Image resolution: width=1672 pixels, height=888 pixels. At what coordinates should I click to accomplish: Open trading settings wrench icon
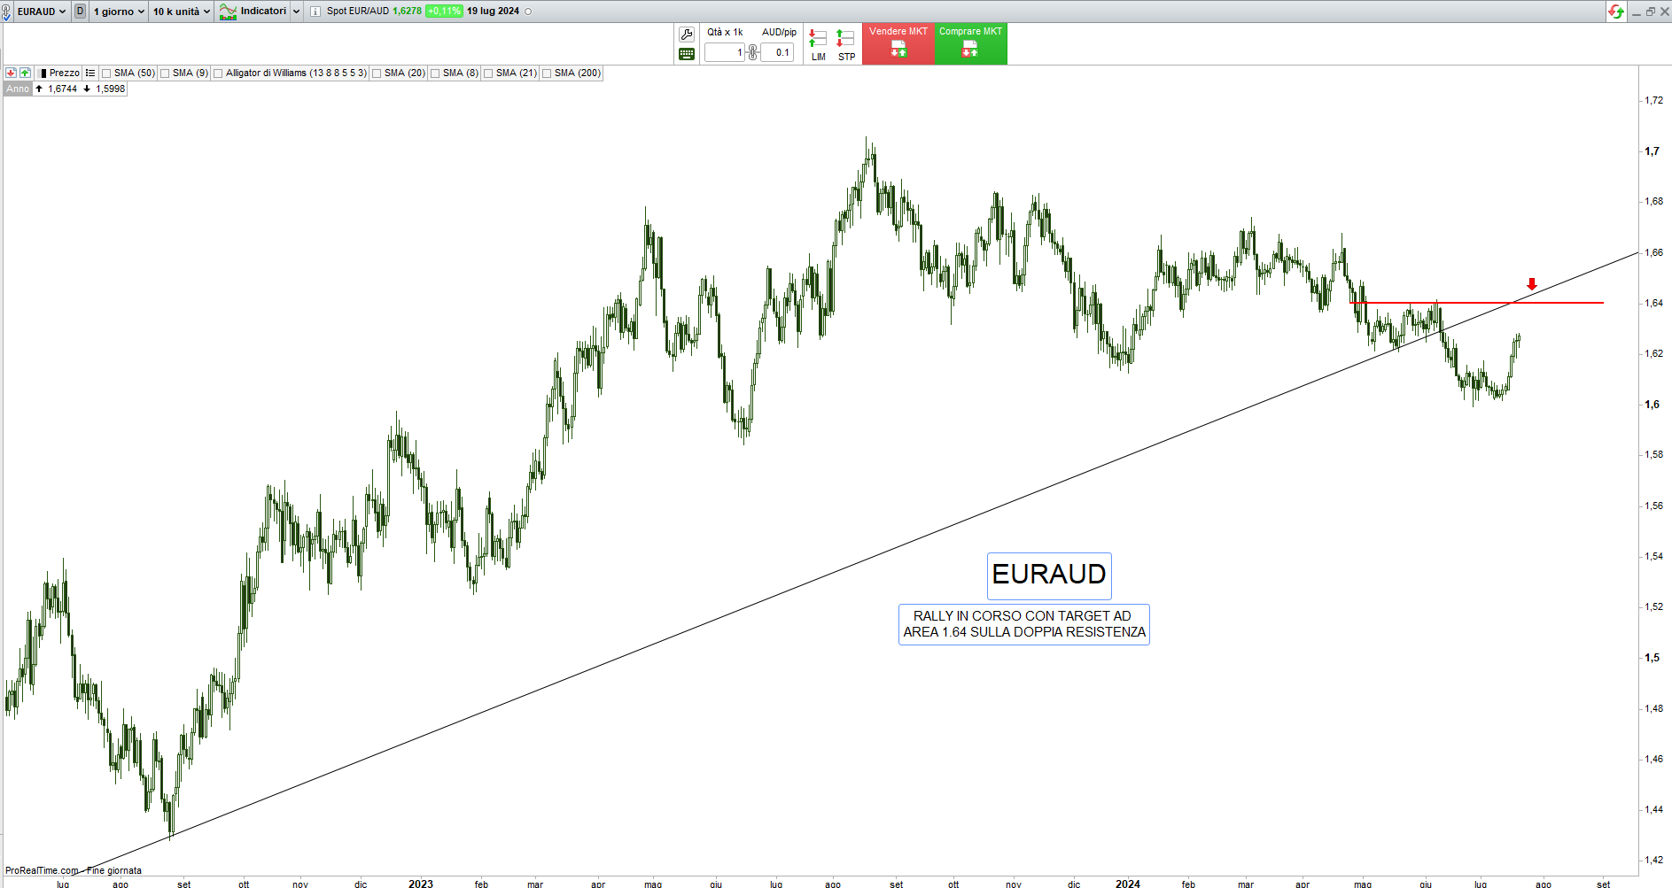[687, 35]
